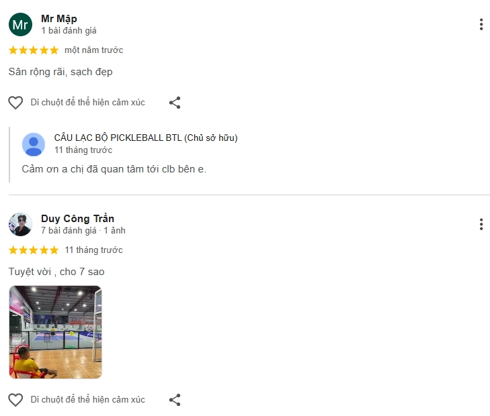Click "Di chuột để thể hiện cảm xúc" under second review
This screenshot has height=416, width=490.
pos(88,399)
